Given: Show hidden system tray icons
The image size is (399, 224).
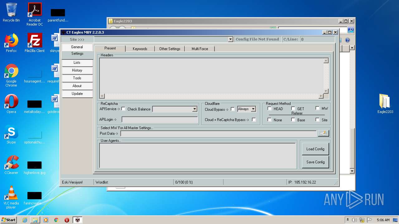Looking at the screenshot, I should point(348,220).
